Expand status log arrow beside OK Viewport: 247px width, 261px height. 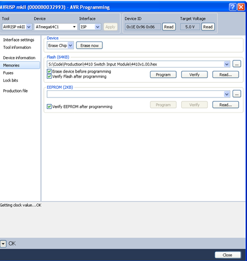click(x=3, y=244)
